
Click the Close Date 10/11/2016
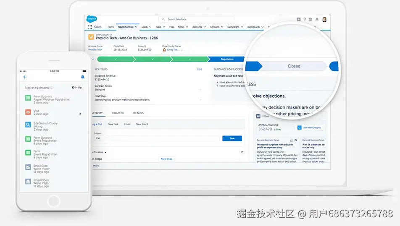tap(120, 50)
